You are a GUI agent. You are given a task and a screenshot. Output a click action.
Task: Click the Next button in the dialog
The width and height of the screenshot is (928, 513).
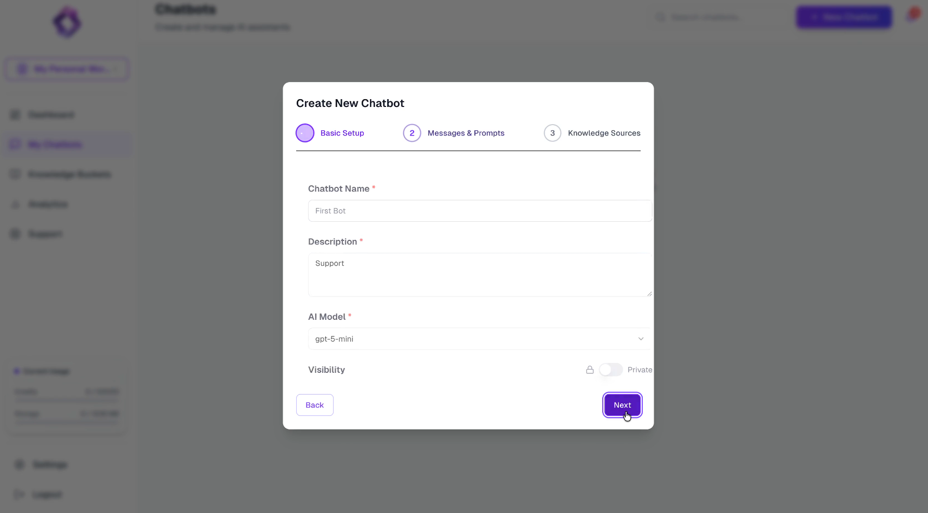pos(622,405)
